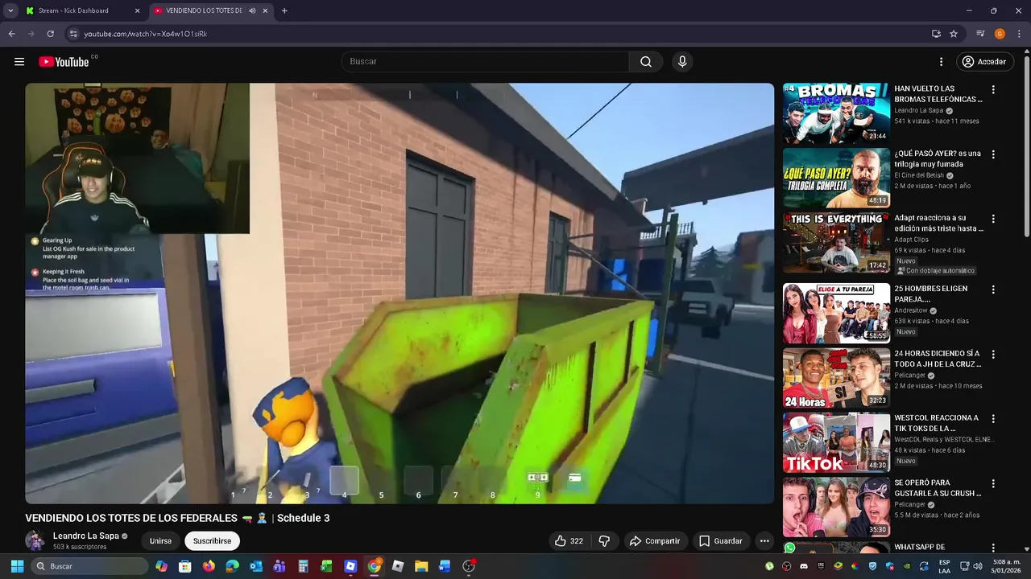This screenshot has height=579, width=1031.
Task: Go to the YouTube home logo
Action: point(64,62)
